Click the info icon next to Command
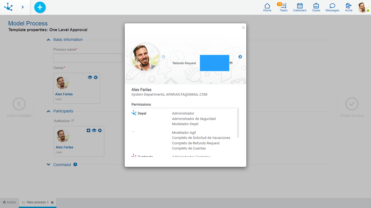 [x=75, y=164]
